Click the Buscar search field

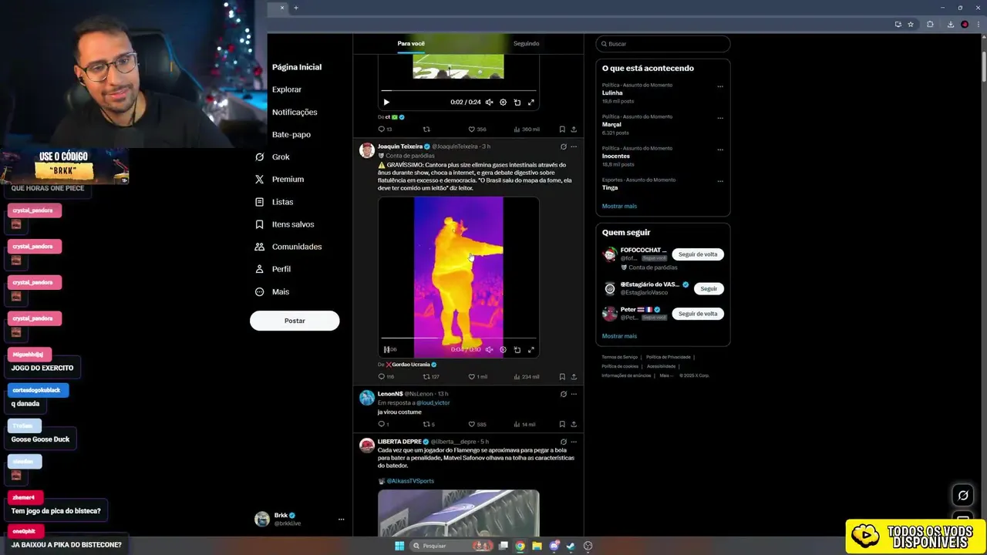(x=663, y=44)
